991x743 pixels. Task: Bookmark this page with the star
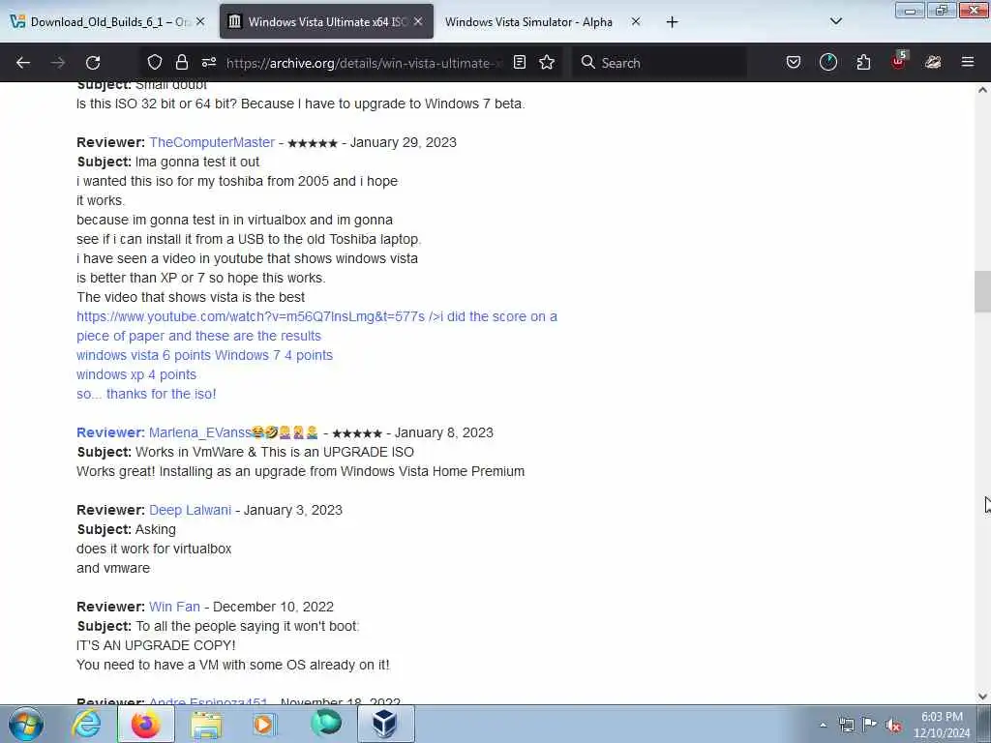[x=548, y=62]
